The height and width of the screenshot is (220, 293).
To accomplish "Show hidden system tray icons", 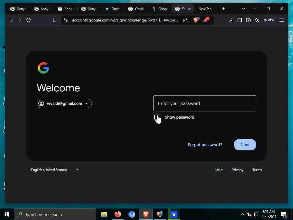I will click(x=242, y=214).
